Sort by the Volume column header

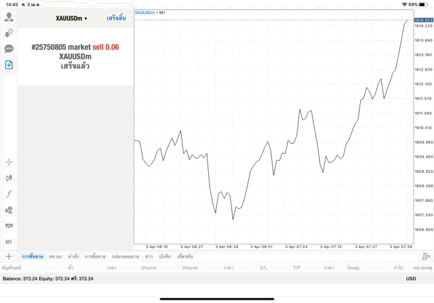(x=190, y=268)
